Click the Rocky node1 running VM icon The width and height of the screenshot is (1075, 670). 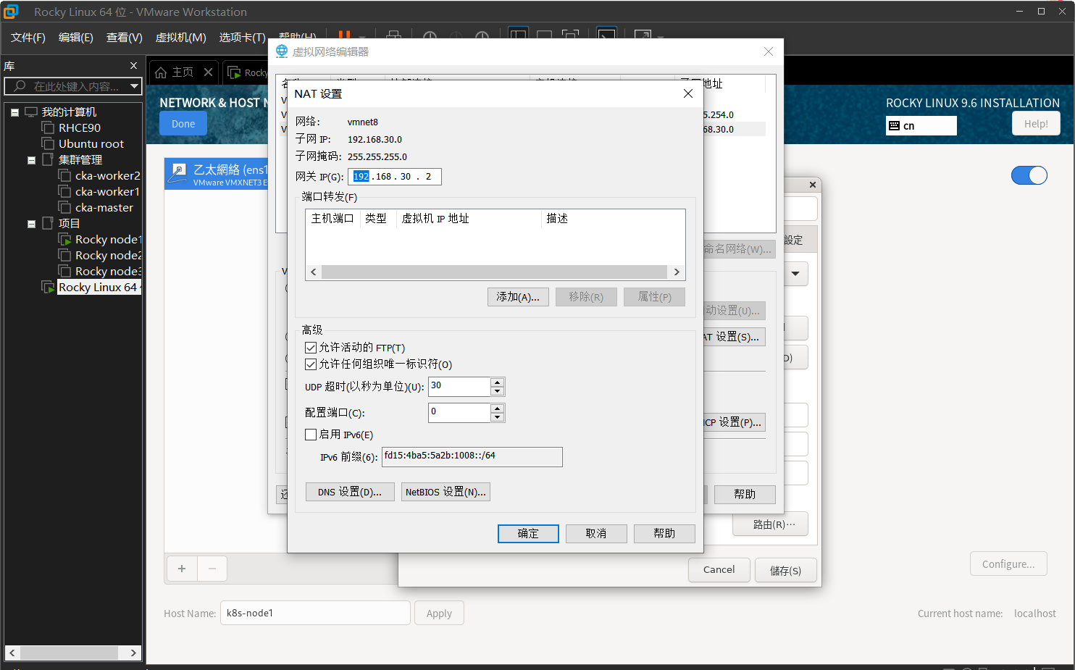click(x=64, y=240)
